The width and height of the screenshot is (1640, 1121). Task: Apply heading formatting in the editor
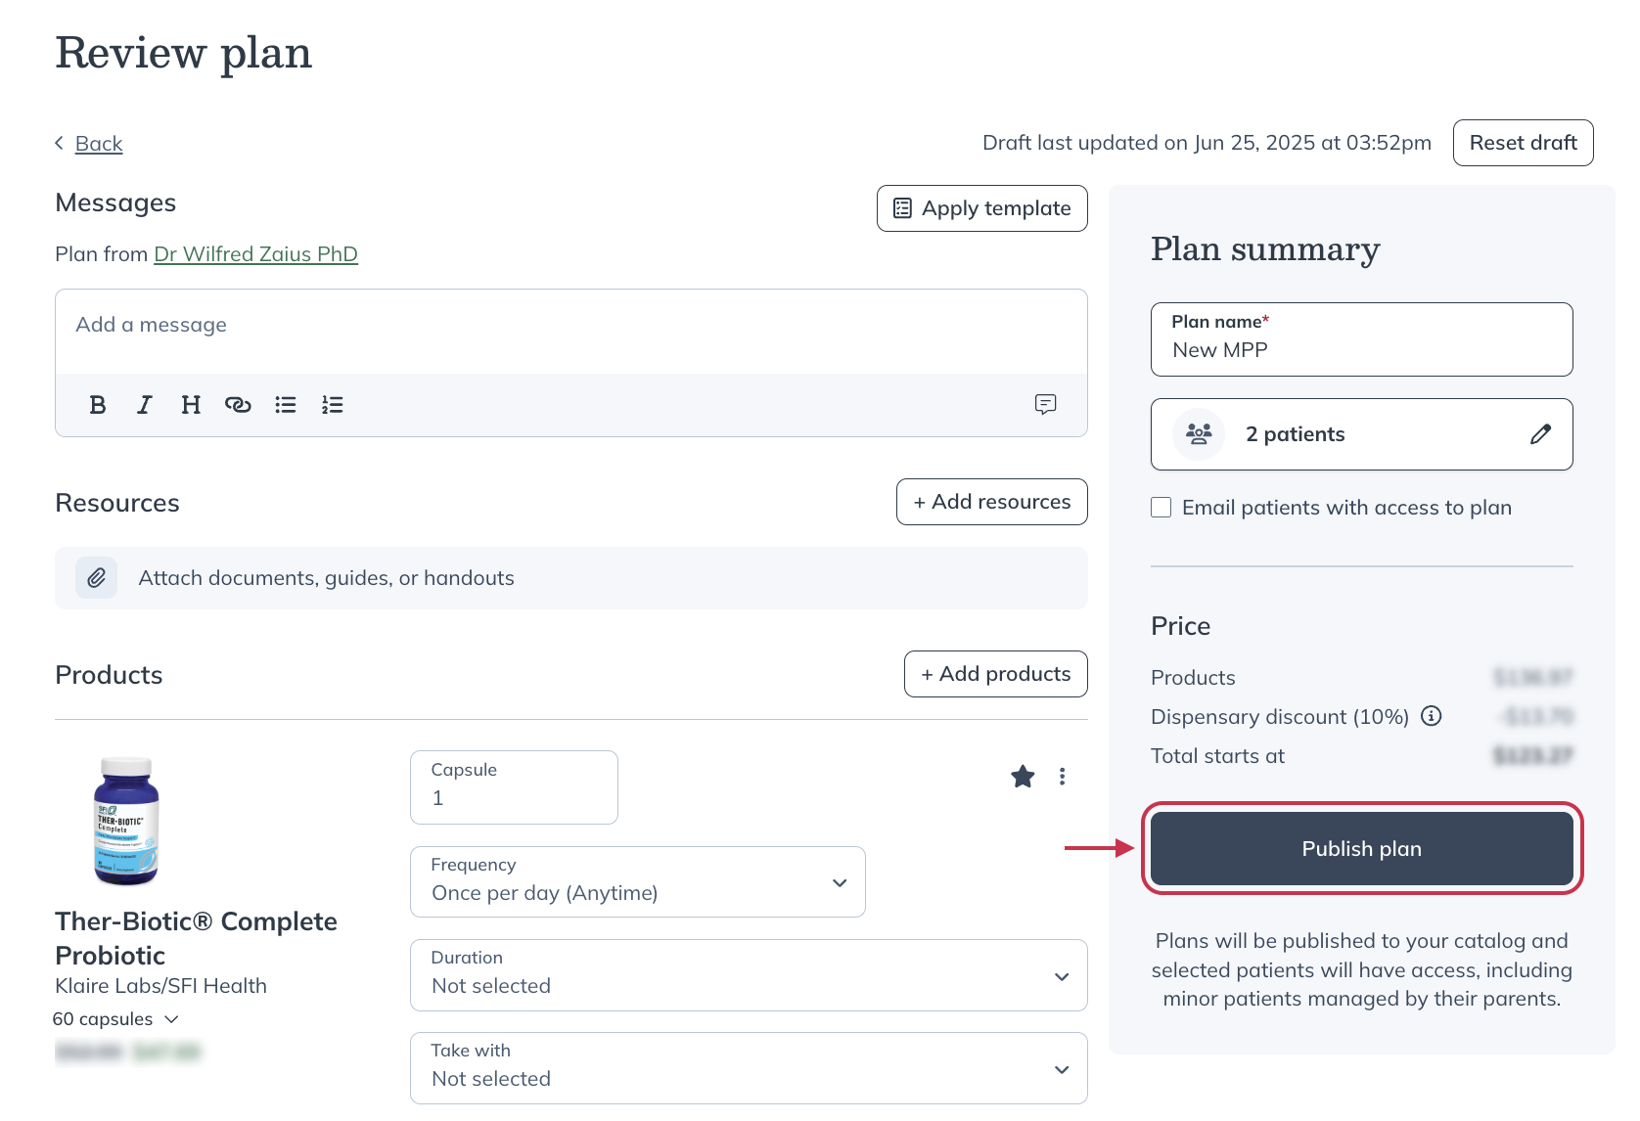[191, 404]
